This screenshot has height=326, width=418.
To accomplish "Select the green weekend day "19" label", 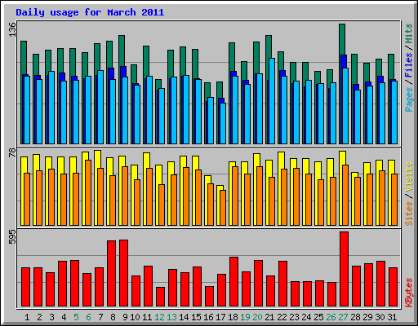I will [x=245, y=317].
